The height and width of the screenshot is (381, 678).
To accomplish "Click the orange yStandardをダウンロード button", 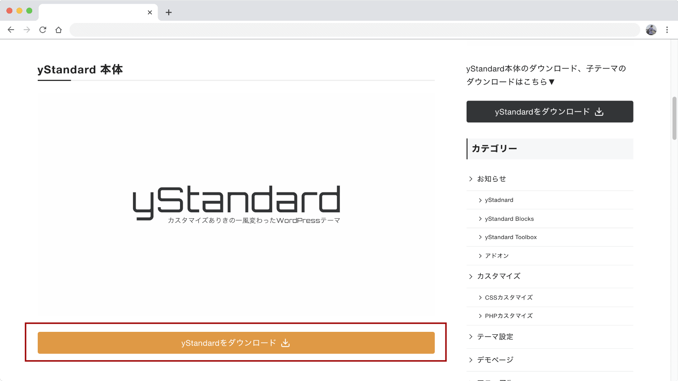I will click(x=236, y=343).
